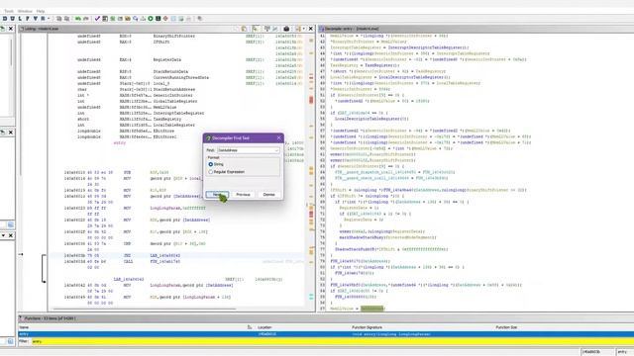
Task: Click the icon left of the Functions filter
Action: point(11,341)
